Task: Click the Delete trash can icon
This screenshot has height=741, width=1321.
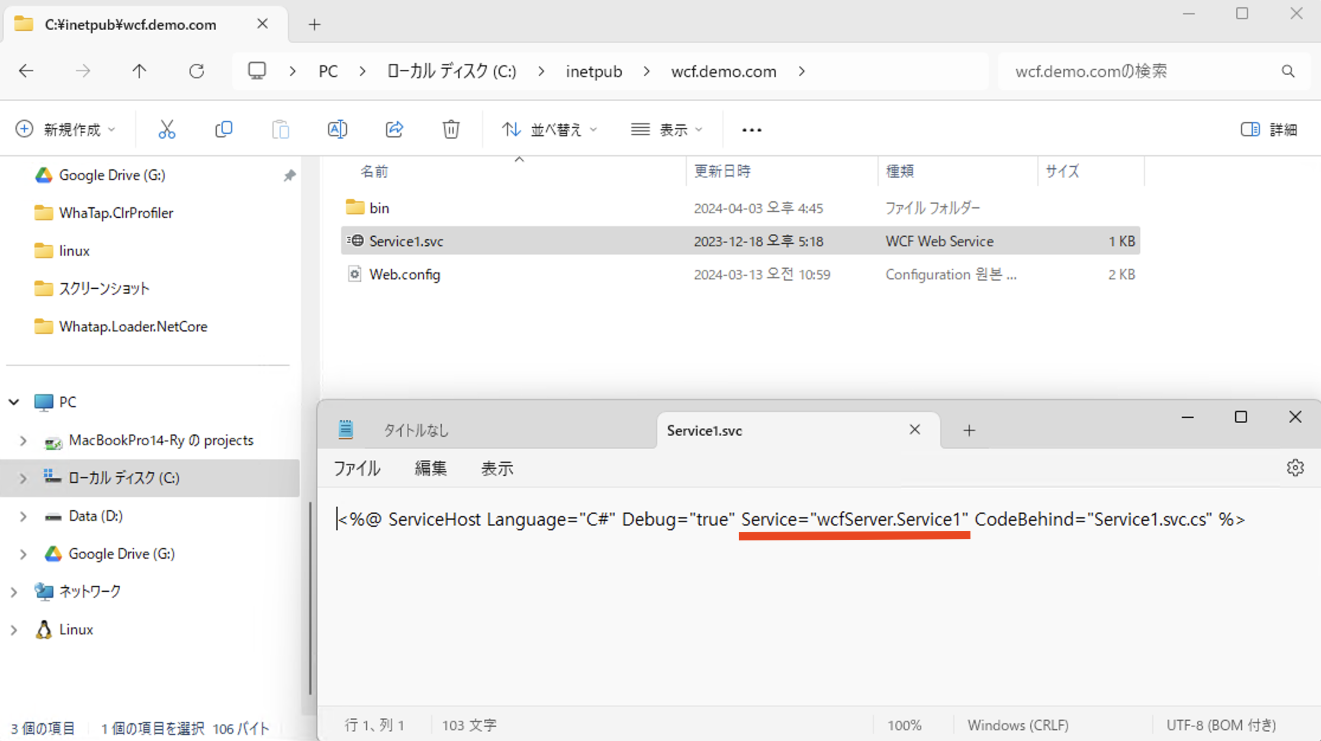Action: [451, 129]
